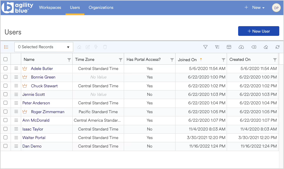Image resolution: width=284 pixels, height=169 pixels.
Task: Open the Workspaces tab
Action: pos(50,7)
